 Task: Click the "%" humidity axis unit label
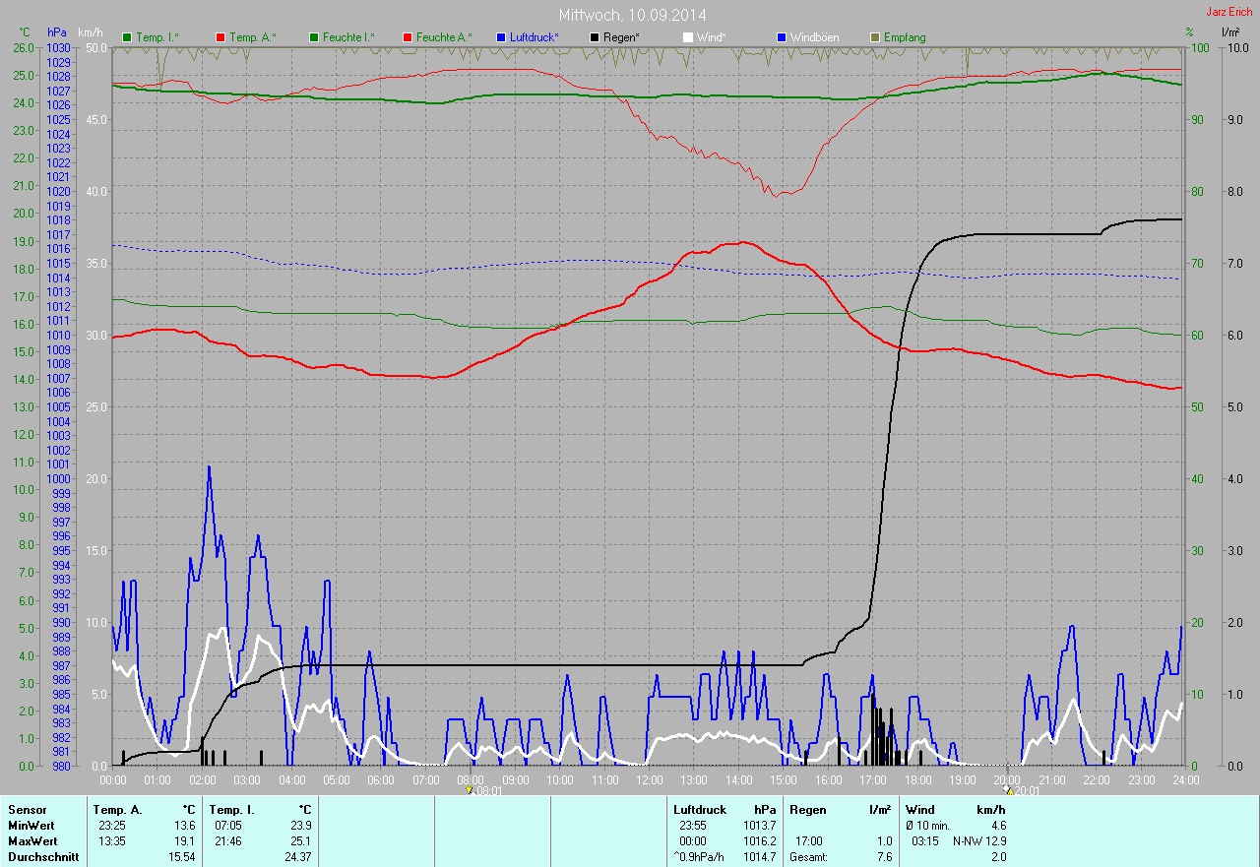(x=1189, y=32)
